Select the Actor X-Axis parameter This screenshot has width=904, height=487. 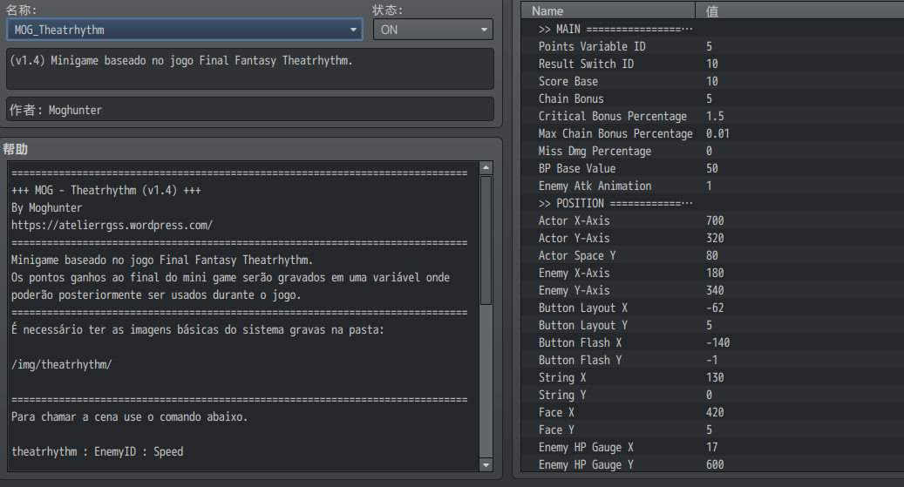pyautogui.click(x=712, y=220)
